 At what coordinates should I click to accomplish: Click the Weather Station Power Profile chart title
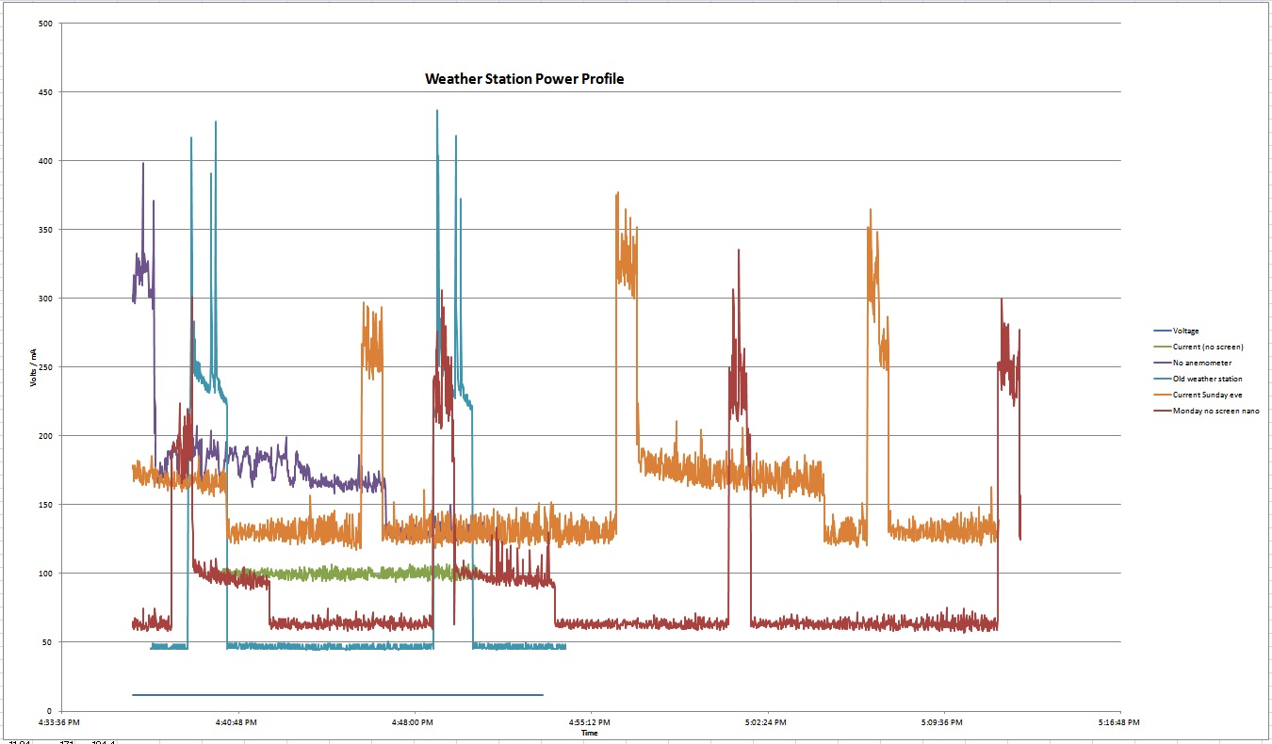pyautogui.click(x=524, y=79)
